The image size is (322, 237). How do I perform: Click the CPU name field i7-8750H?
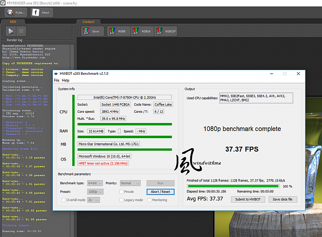(x=124, y=97)
